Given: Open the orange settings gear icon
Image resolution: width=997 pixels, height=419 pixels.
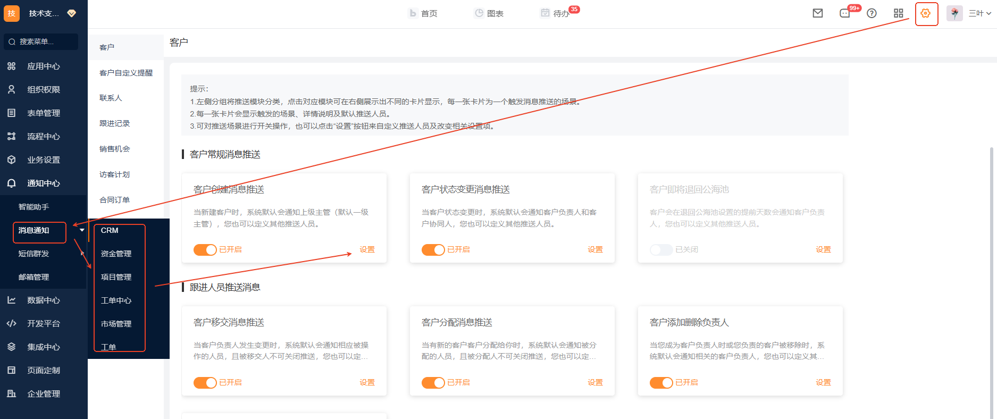Looking at the screenshot, I should tap(926, 13).
